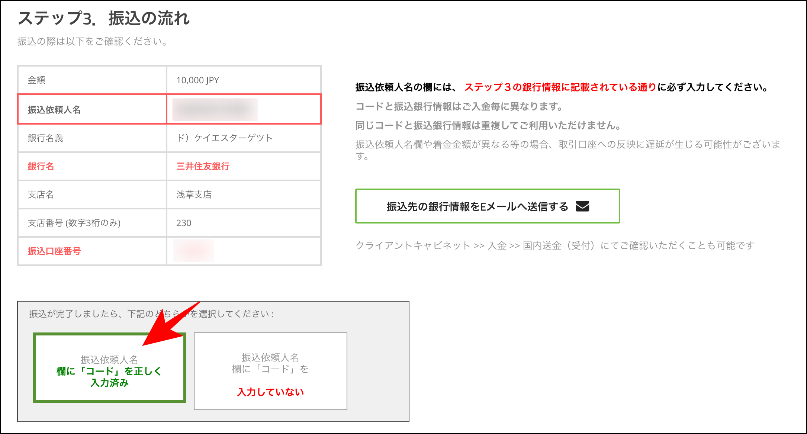Open 振込先の銀行情報をEメールへ送信する button
Screen dimensions: 807x434
coord(487,206)
